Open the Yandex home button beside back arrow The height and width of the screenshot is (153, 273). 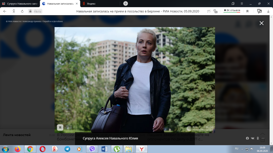[x=13, y=11]
